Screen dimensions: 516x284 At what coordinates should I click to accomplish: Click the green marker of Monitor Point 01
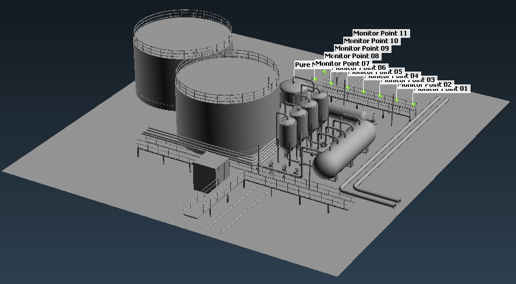coord(413,104)
